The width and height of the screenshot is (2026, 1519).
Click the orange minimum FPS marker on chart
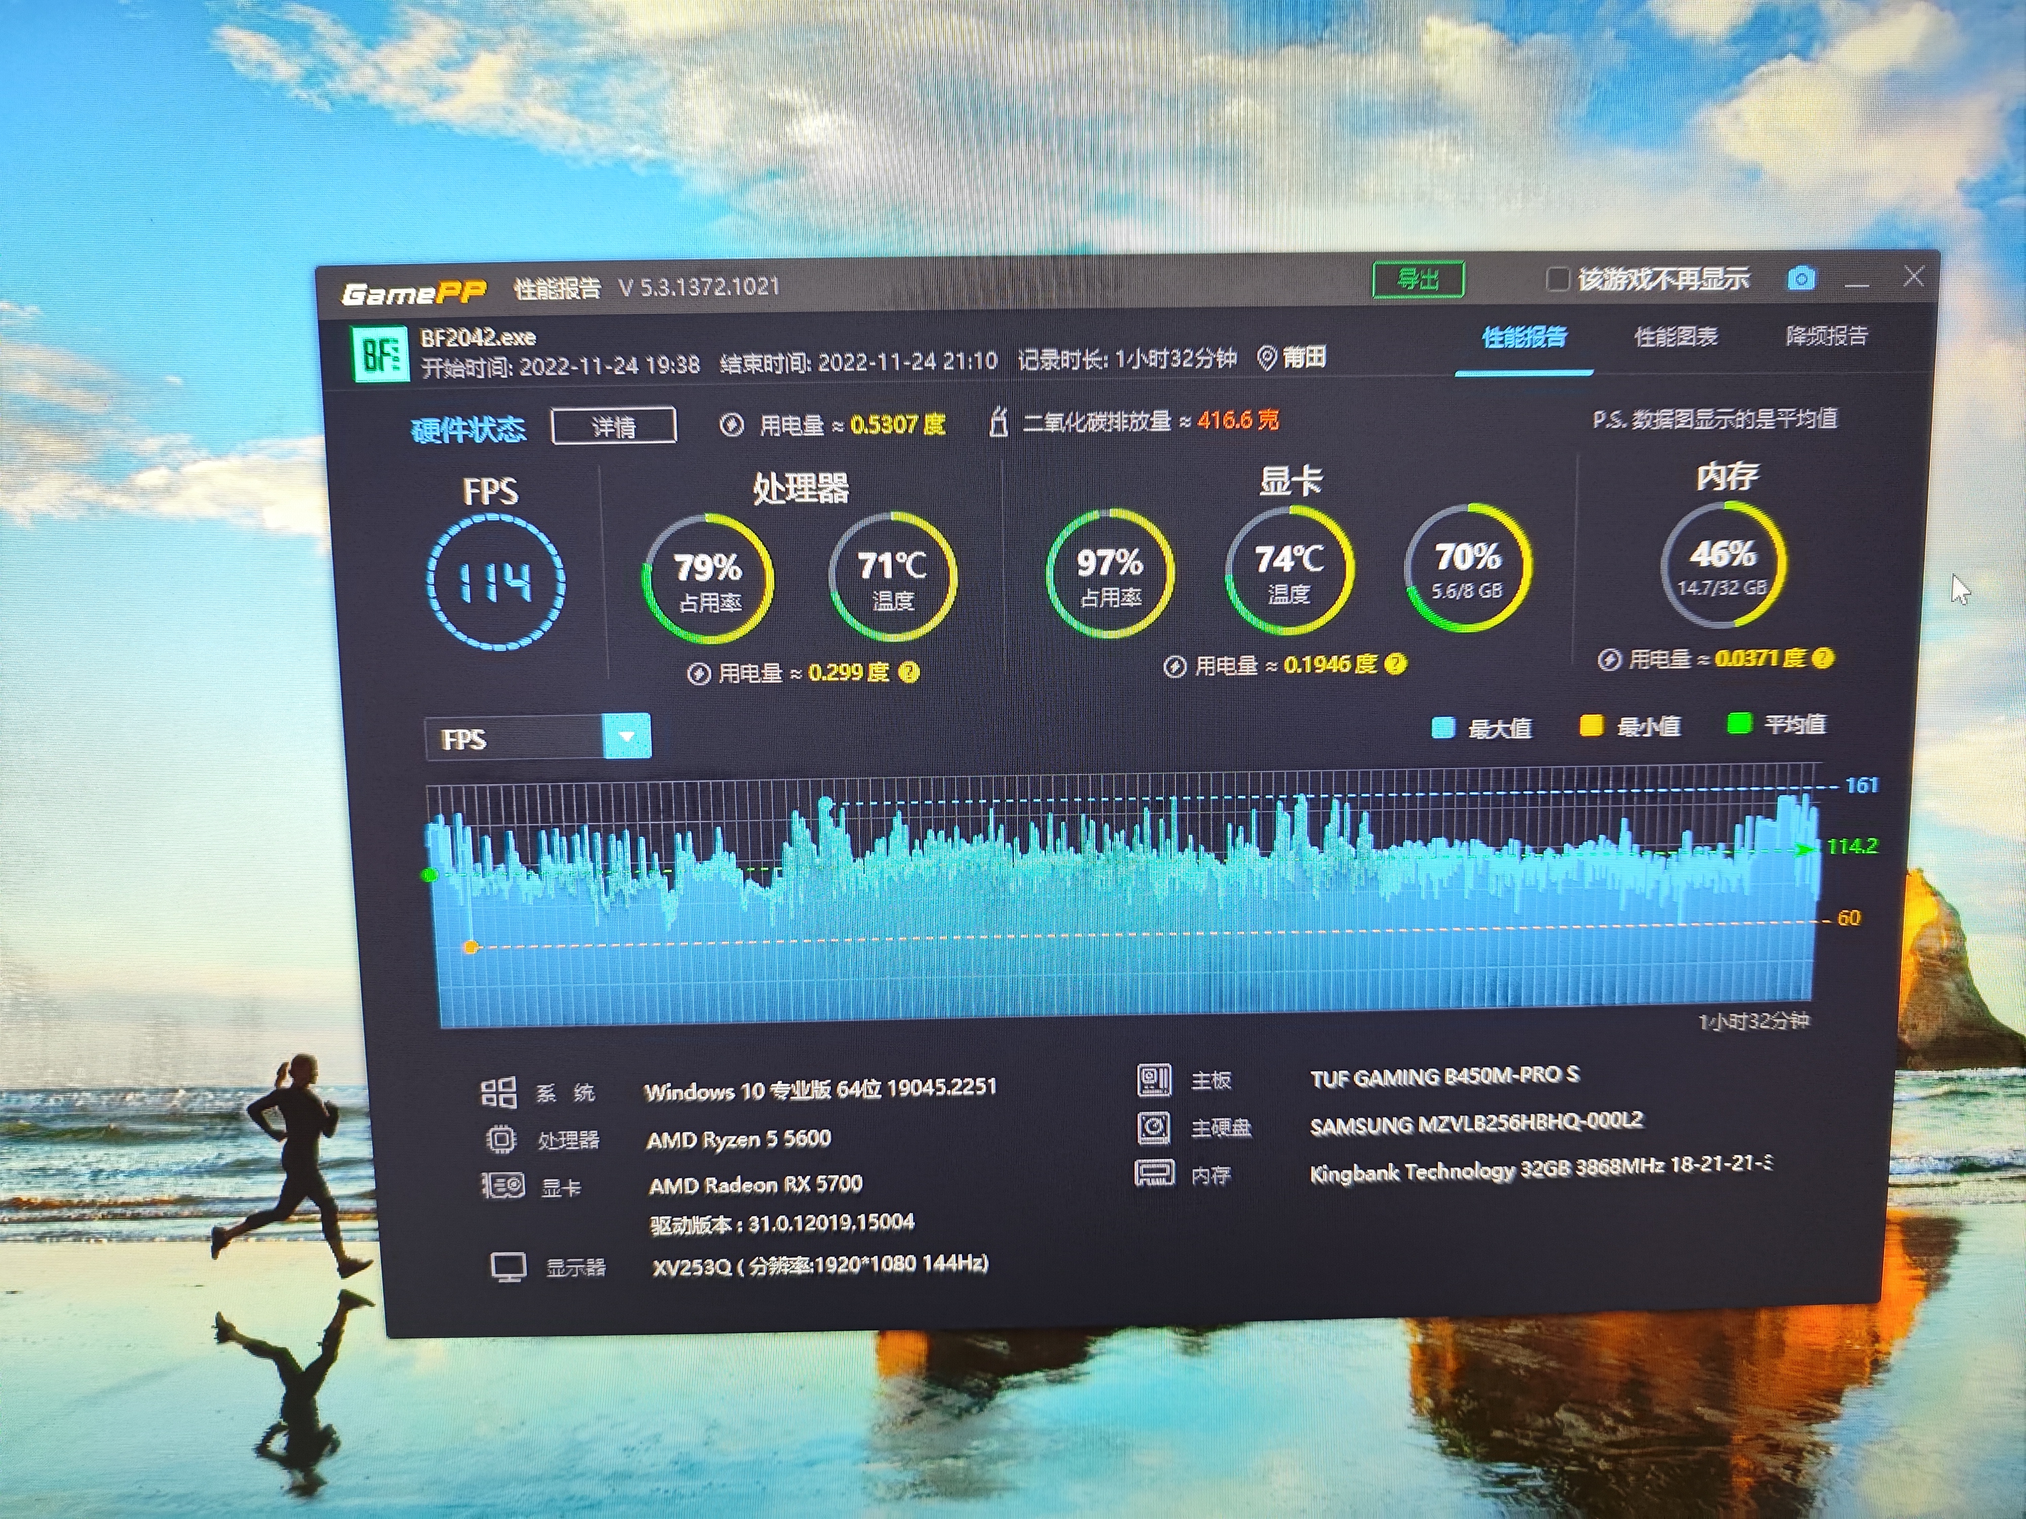click(471, 947)
